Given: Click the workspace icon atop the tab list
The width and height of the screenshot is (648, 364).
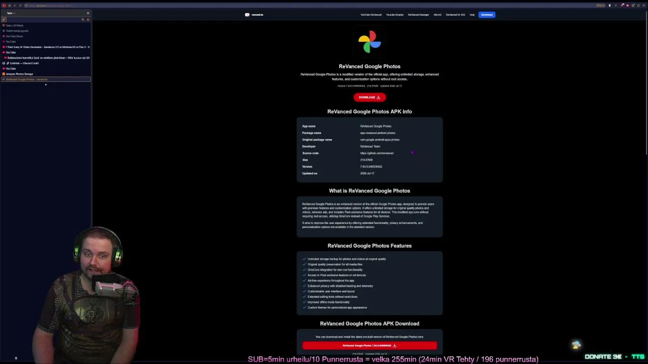Looking at the screenshot, I should click(x=4, y=20).
